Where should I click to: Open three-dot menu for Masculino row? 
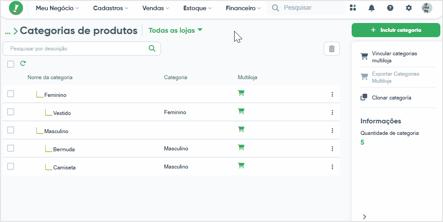pyautogui.click(x=332, y=130)
